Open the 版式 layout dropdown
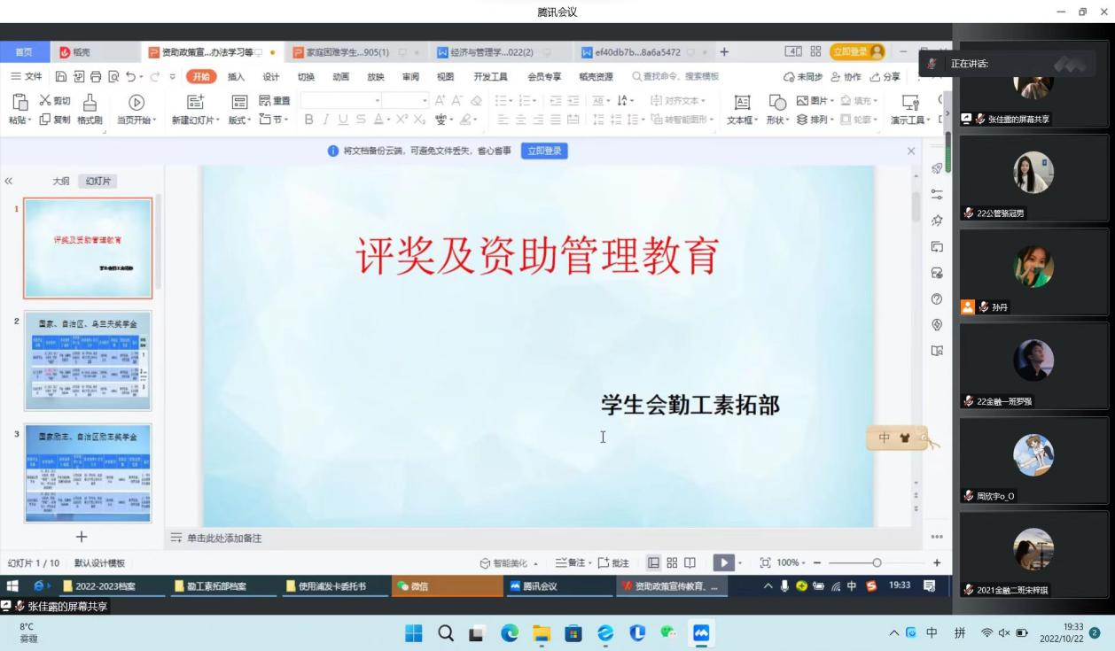This screenshot has height=651, width=1115. [x=240, y=120]
